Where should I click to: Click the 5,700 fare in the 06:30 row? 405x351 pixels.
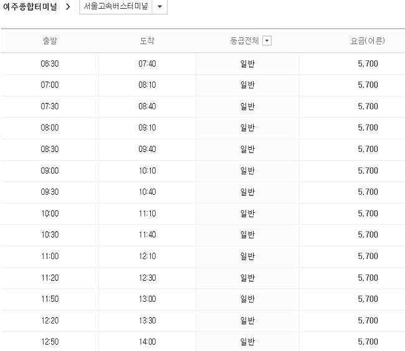368,63
